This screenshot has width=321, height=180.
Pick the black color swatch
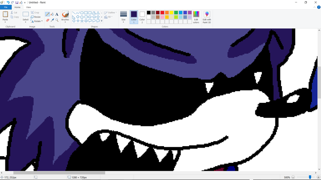coord(149,13)
